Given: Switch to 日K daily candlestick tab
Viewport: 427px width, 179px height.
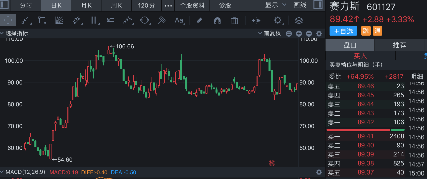Looking at the screenshot, I should coord(56,6).
